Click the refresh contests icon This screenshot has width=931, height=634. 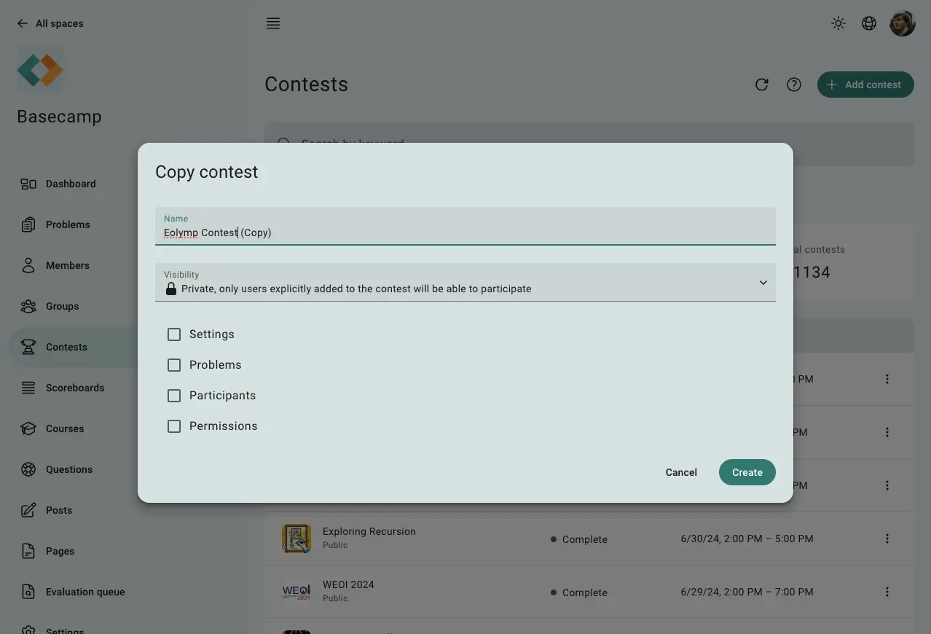pos(762,85)
